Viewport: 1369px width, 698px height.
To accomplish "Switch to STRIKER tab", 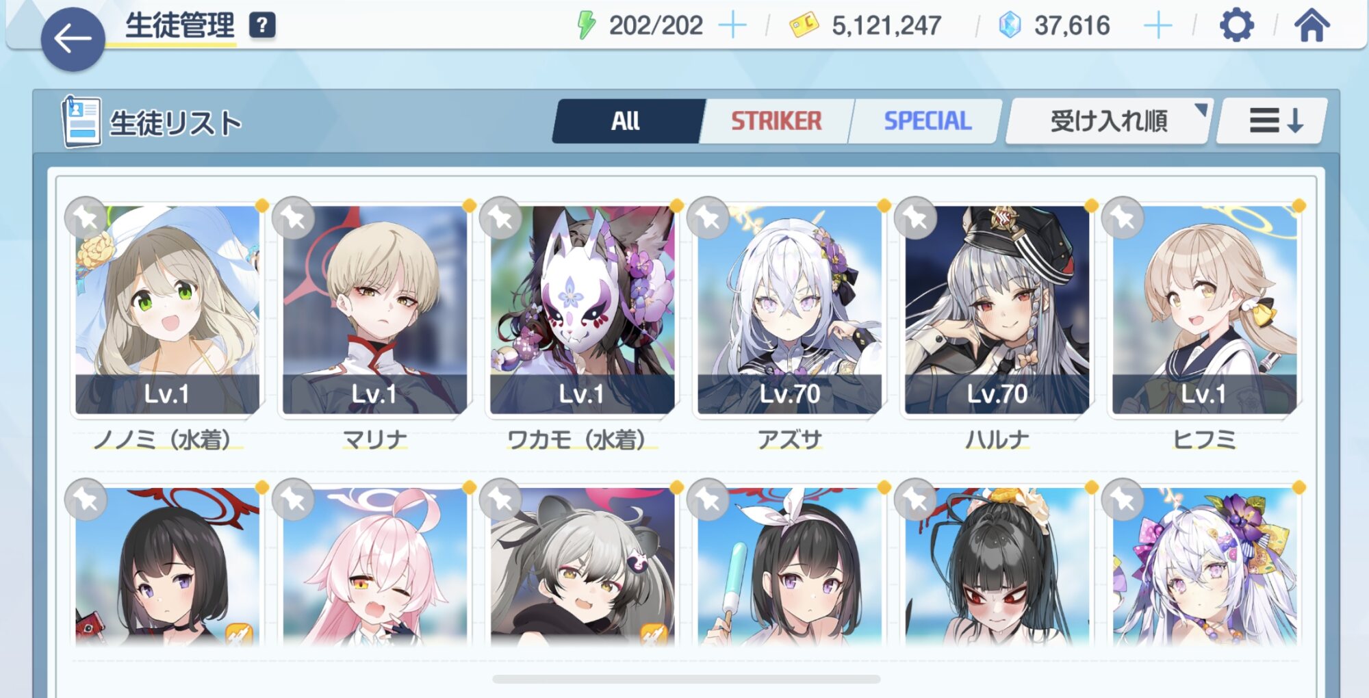I will pyautogui.click(x=776, y=121).
